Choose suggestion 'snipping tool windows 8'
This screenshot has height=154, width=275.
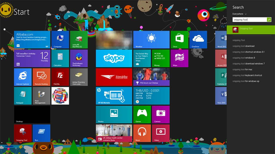(x=244, y=58)
